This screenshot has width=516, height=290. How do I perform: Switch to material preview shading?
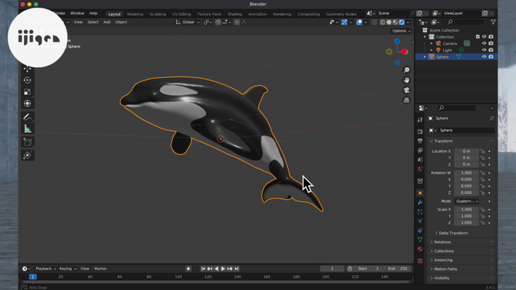coord(395,23)
